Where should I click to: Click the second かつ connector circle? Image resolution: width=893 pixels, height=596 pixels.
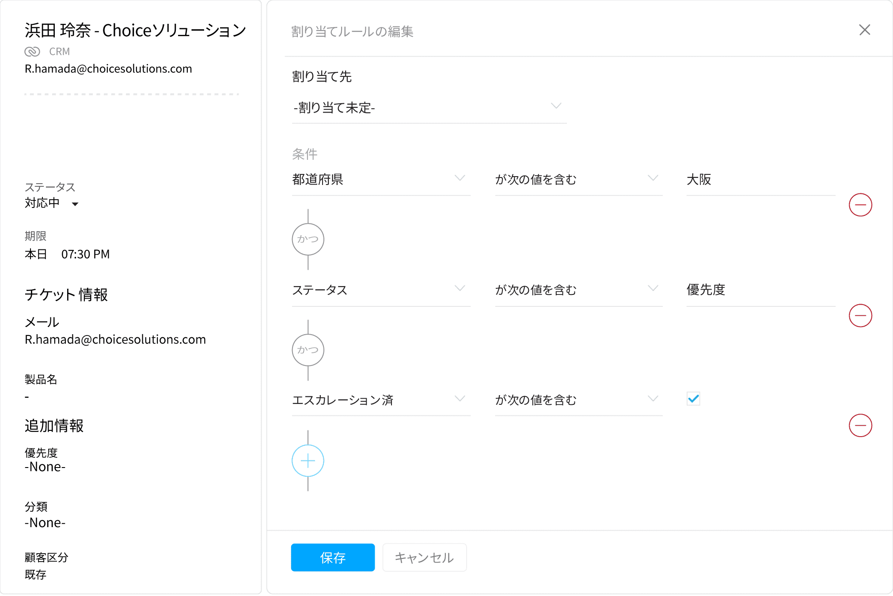point(308,350)
